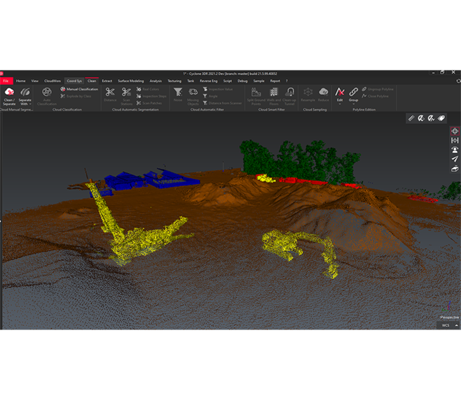Open the WCS coordinate system selector
Screen dimensions: 461x400
[448, 326]
